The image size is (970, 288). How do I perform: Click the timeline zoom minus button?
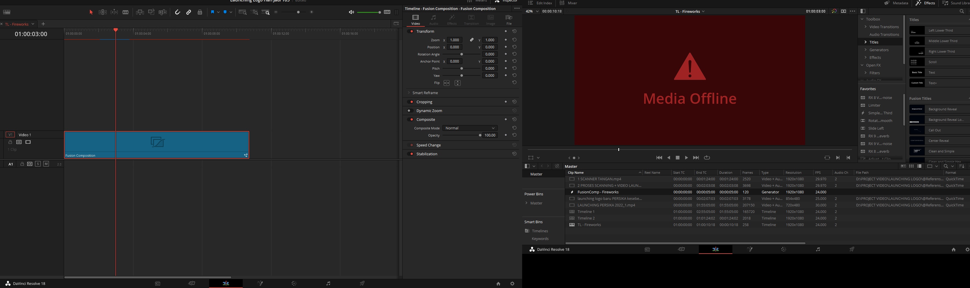(276, 13)
